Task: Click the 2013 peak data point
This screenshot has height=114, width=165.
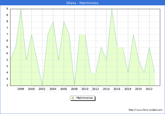Action: coord(101,47)
